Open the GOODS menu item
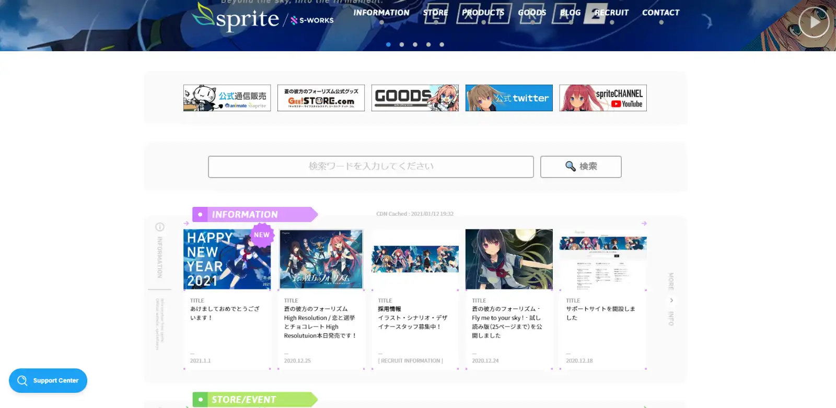The image size is (836, 408). click(x=532, y=13)
